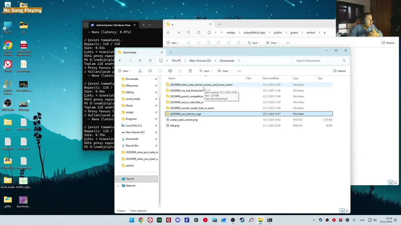Open chevron after This PC in address bar
Viewport: 401px width, 225px height.
[x=185, y=61]
